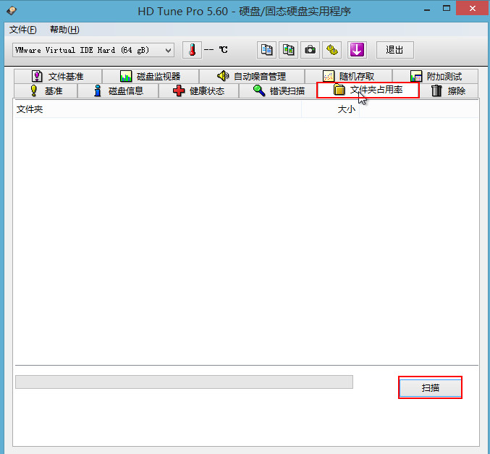Open the VMware Virtual IDE drive dropdown
Image resolution: width=490 pixels, height=454 pixels.
click(x=93, y=50)
